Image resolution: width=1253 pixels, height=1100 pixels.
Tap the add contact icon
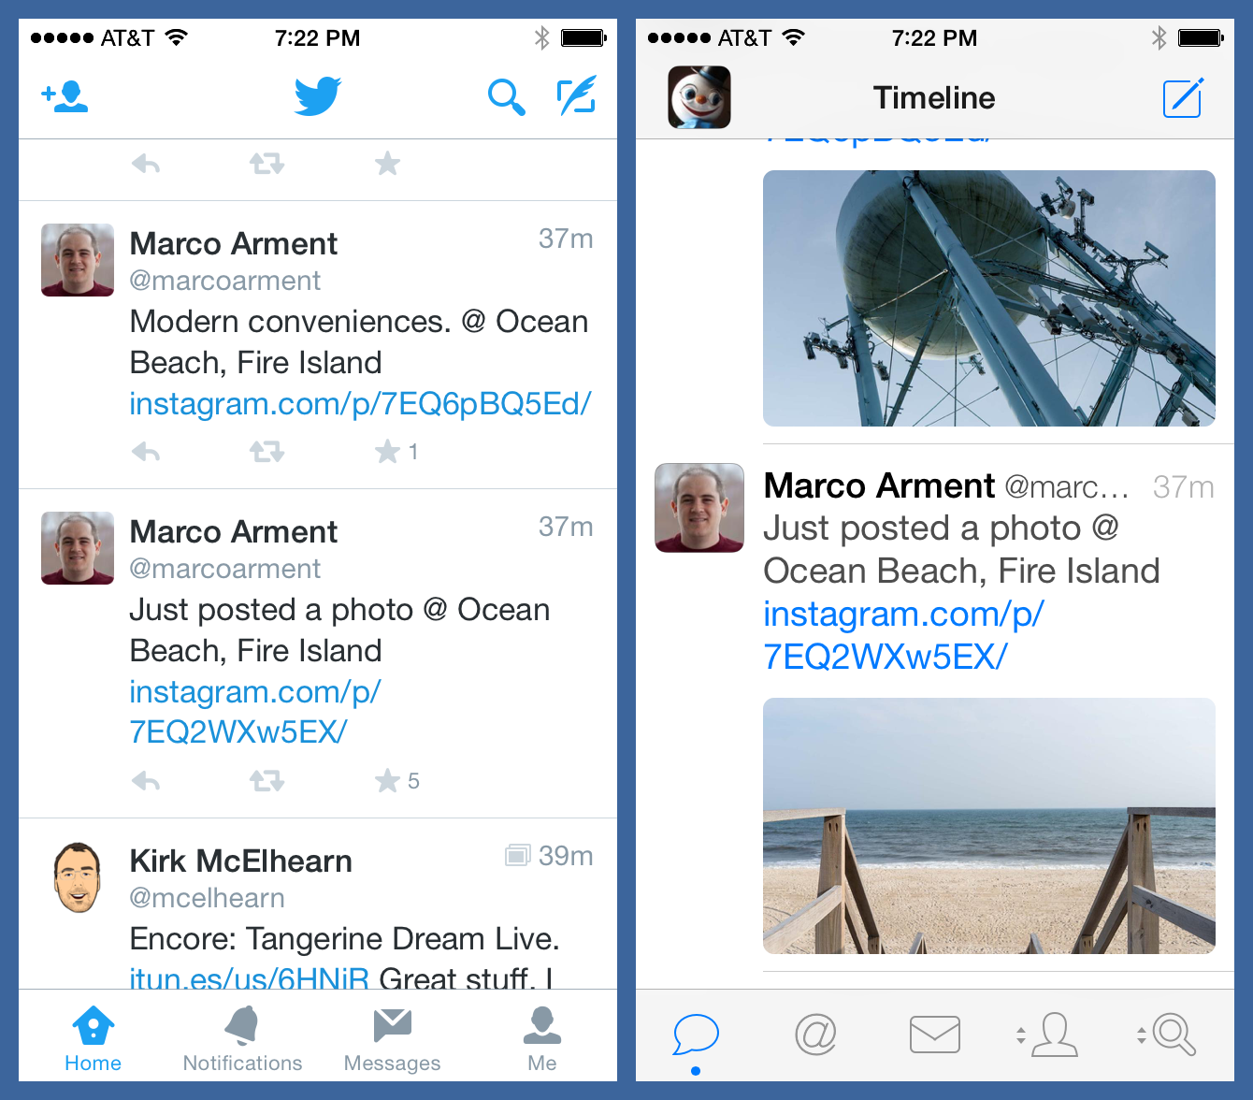click(65, 96)
